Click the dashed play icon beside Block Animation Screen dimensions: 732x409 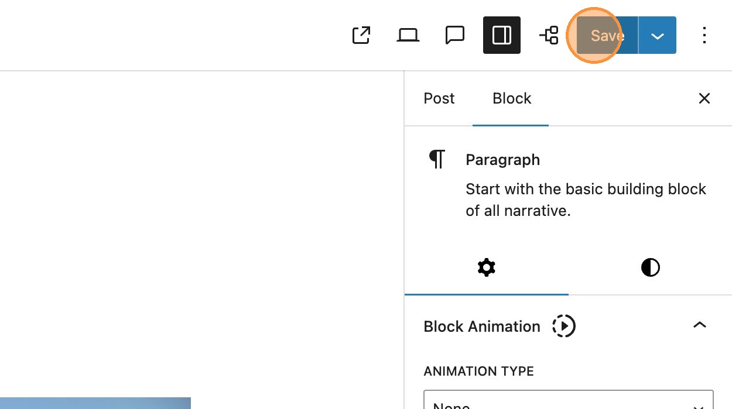pos(564,326)
